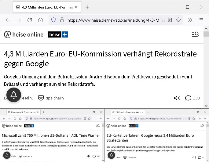
Task: Open search menu icon in the EU-Kartellverfahren window
Action: point(202,126)
